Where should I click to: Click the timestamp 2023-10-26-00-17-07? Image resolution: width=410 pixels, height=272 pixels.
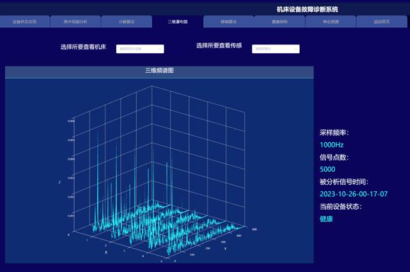(x=353, y=194)
